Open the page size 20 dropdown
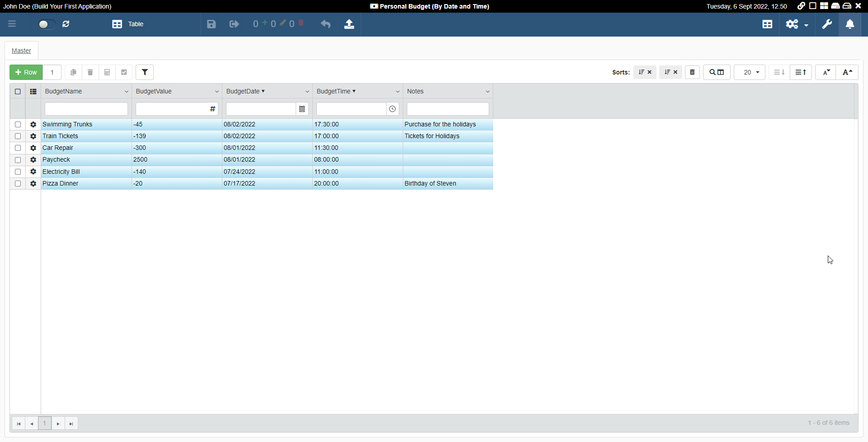868x442 pixels. coord(750,72)
